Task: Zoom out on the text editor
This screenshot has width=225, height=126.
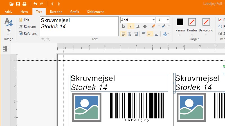Action: [48, 39]
